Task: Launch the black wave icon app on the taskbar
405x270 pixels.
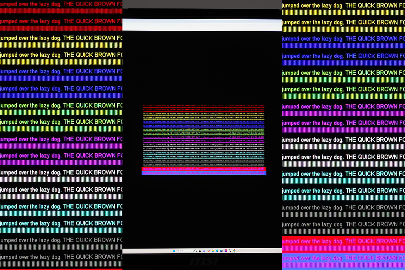Action: pyautogui.click(x=230, y=251)
